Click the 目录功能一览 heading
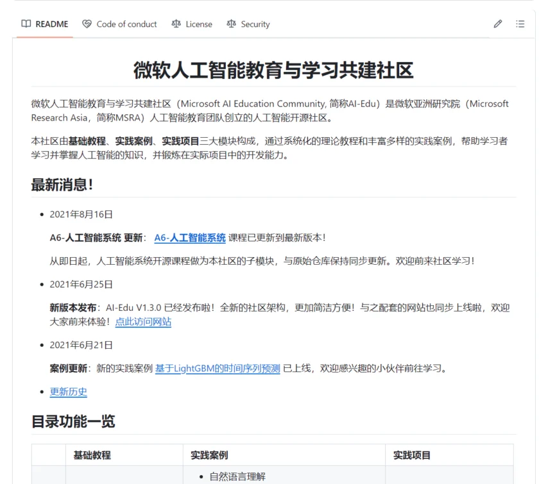 (73, 421)
